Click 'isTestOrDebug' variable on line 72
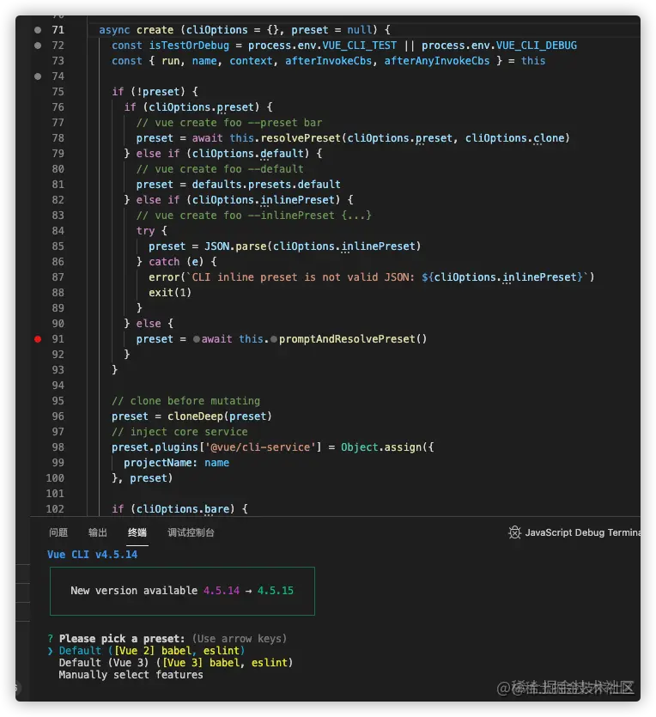656x717 pixels. tap(189, 46)
